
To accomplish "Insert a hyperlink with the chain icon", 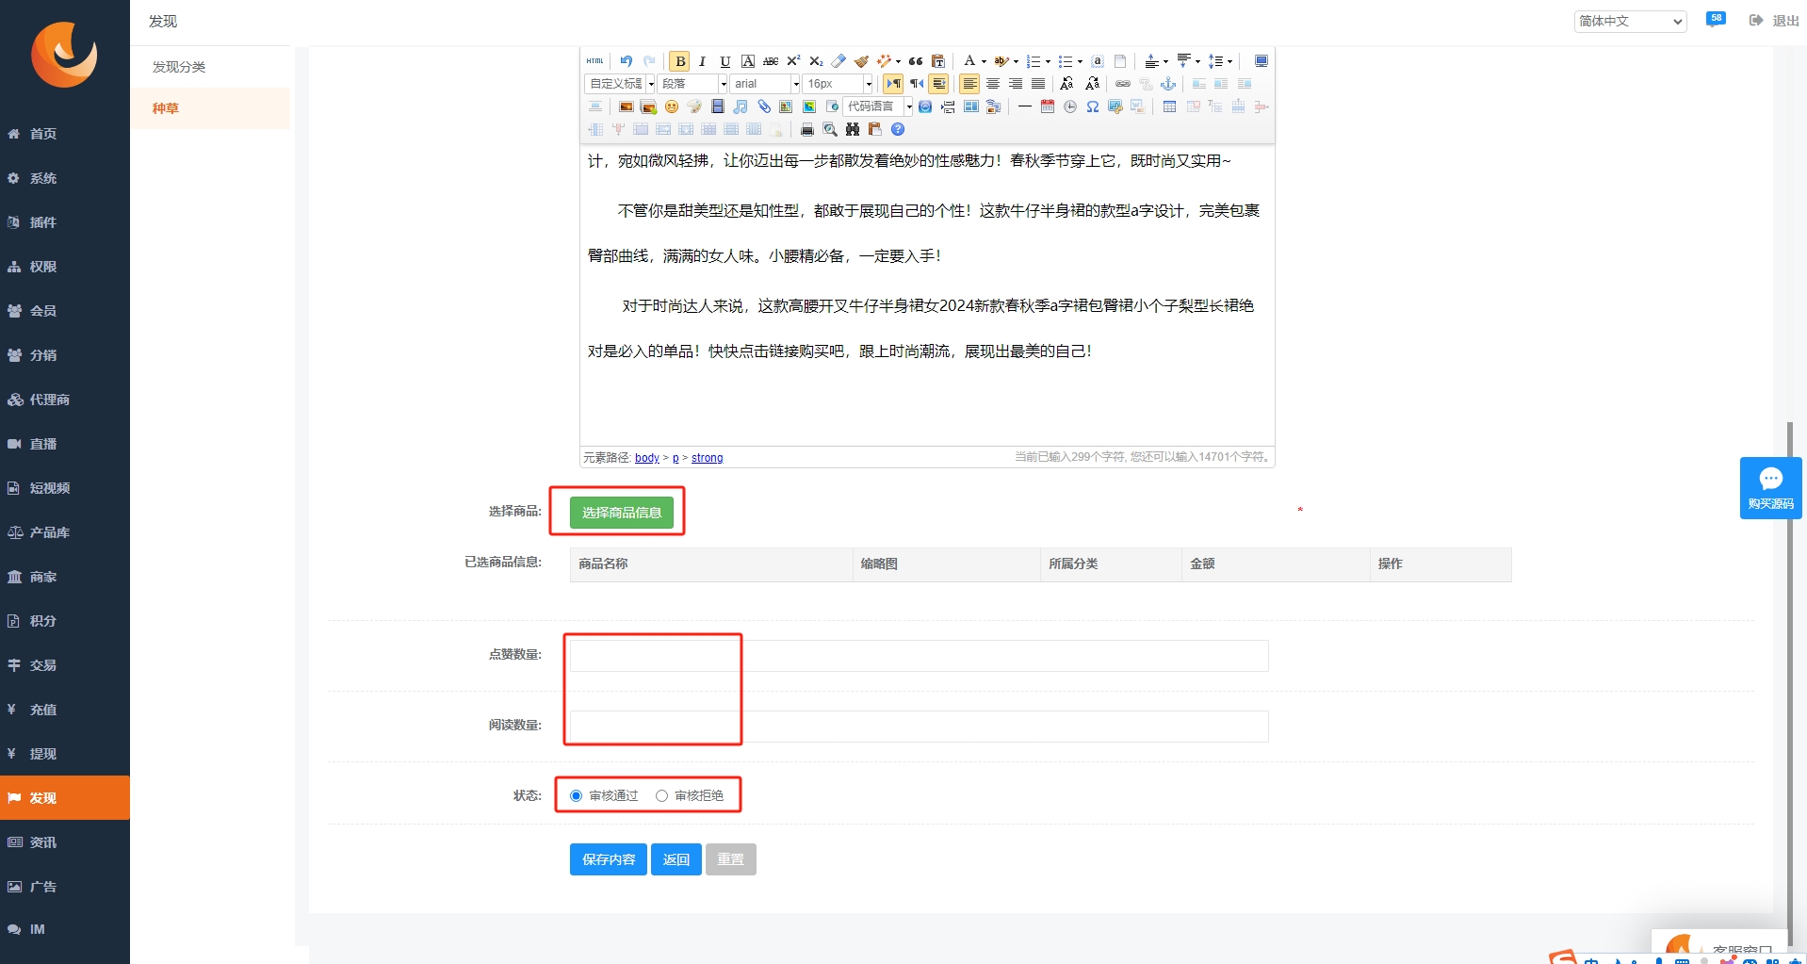I will click(1122, 84).
